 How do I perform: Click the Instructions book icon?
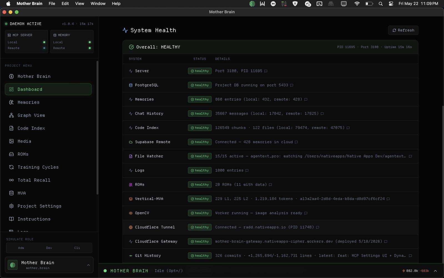pyautogui.click(x=11, y=219)
